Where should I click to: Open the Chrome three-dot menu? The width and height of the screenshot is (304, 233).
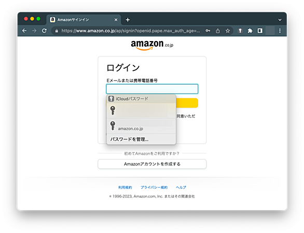click(280, 31)
